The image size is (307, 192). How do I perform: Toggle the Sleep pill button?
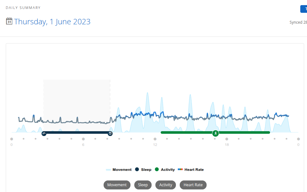[x=143, y=185]
